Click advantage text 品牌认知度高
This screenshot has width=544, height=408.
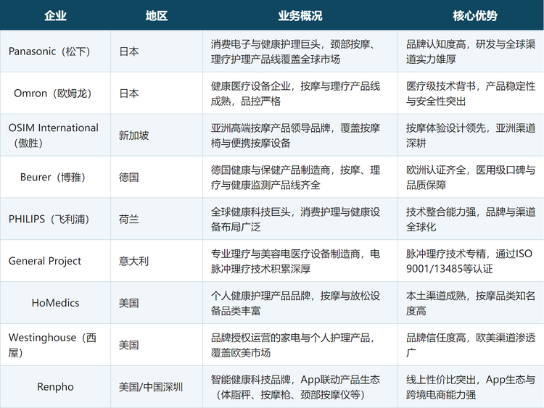pos(436,44)
